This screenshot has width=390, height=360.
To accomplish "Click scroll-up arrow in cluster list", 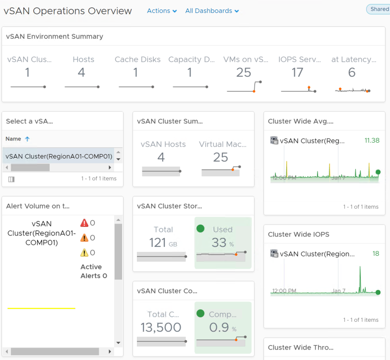I will tap(119, 152).
